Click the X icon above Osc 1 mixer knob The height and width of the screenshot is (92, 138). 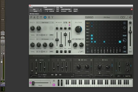(57, 25)
